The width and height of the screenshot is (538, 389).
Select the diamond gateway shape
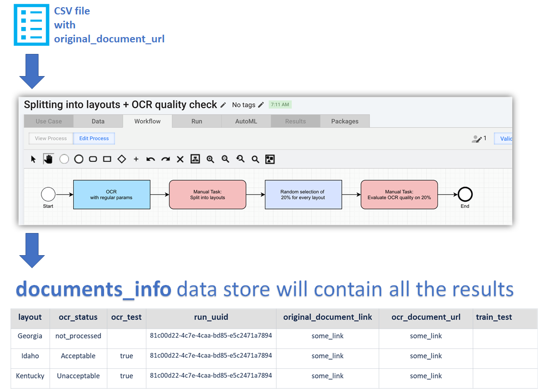(x=122, y=159)
